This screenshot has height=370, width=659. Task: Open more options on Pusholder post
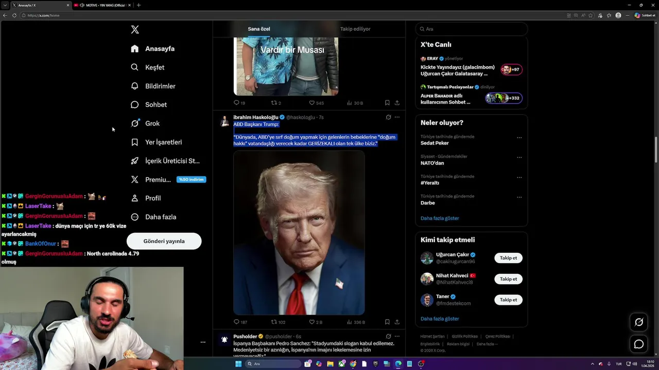pyautogui.click(x=397, y=336)
